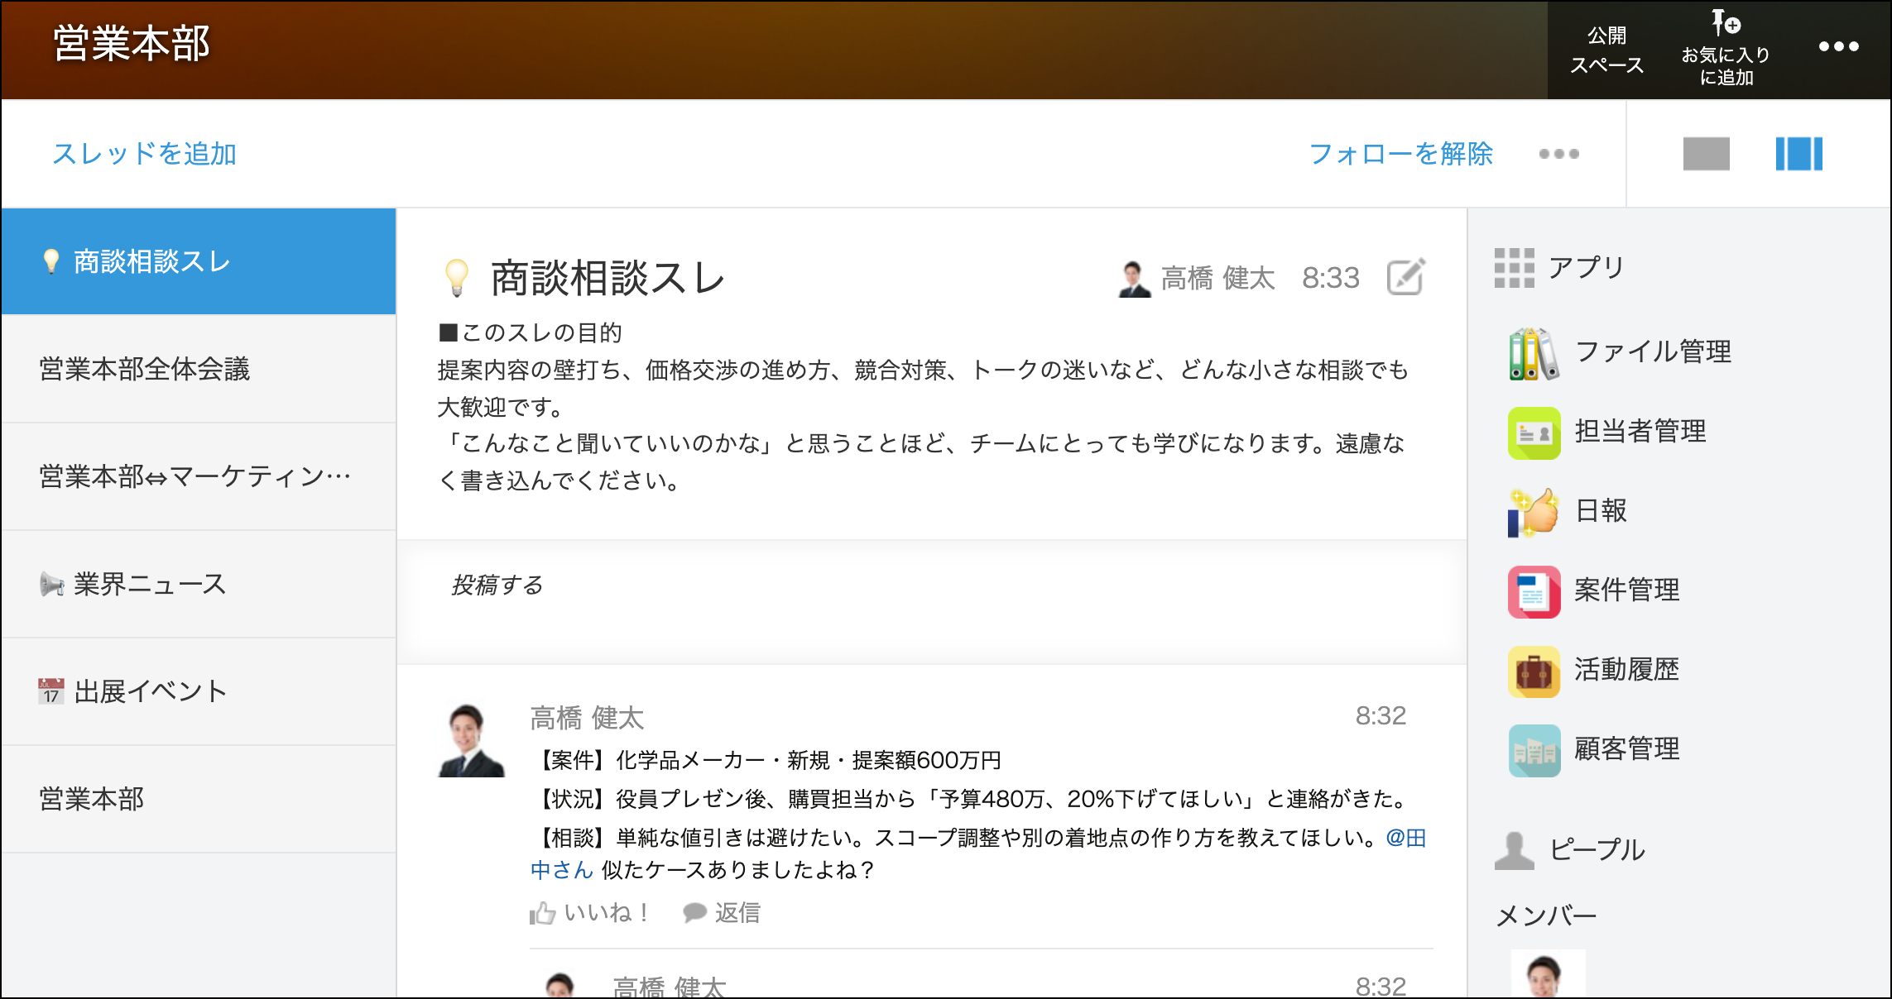Open the ファイル管理 app icon
This screenshot has height=999, width=1892.
tap(1534, 353)
